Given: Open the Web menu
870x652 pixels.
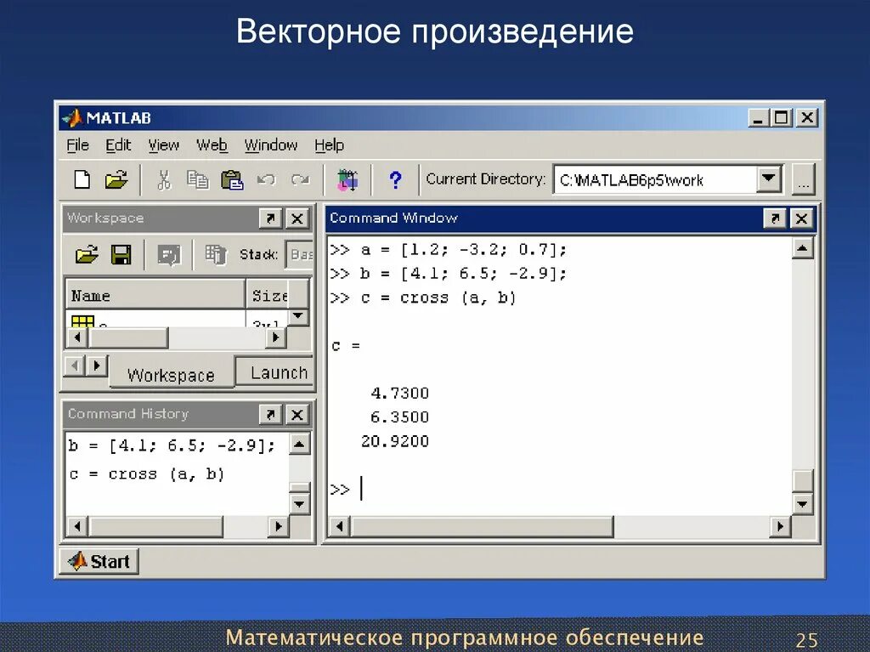Looking at the screenshot, I should click(212, 145).
